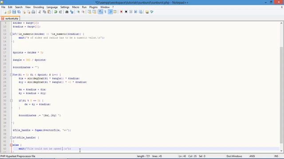Image resolution: width=284 pixels, height=159 pixels.
Task: Toggle Show All Characters pilcrow button
Action: point(106,12)
